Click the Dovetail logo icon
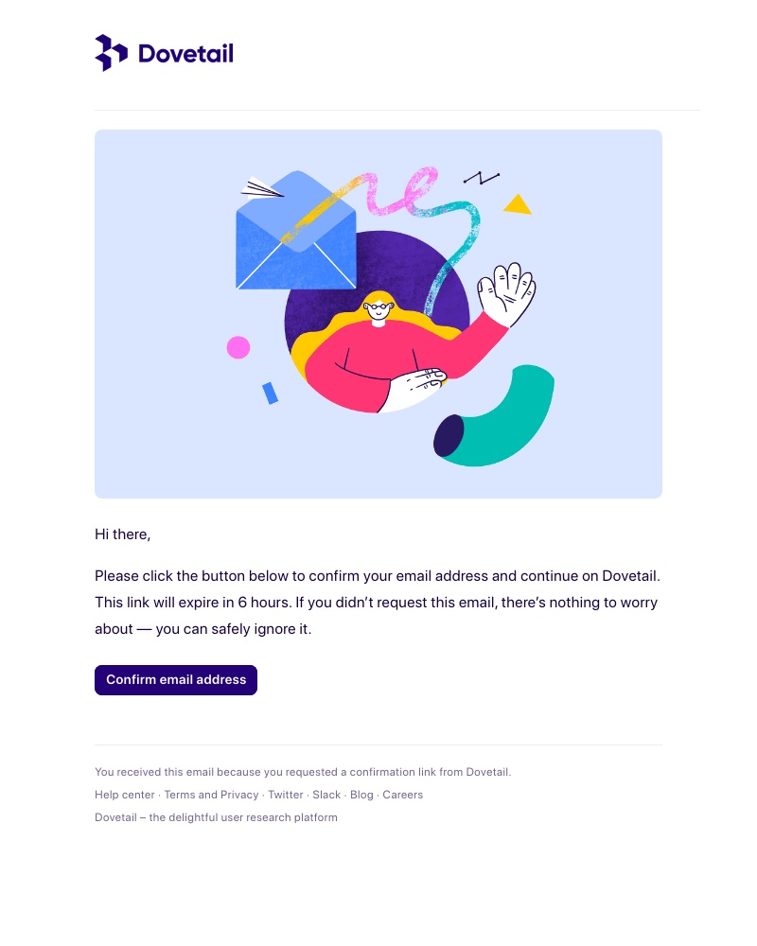Image resolution: width=757 pixels, height=946 pixels. pyautogui.click(x=111, y=53)
